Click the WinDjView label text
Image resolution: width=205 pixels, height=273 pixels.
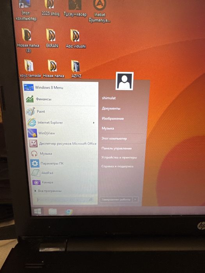click(x=46, y=133)
